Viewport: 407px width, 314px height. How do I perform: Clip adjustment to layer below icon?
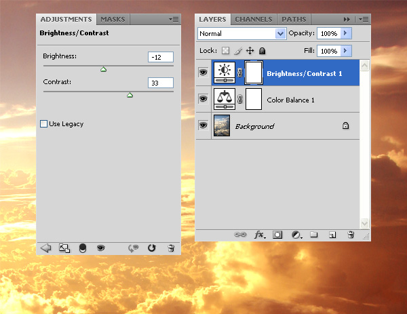(x=83, y=248)
